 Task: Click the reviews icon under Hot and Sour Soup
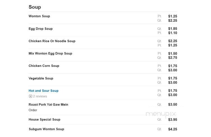(30, 96)
